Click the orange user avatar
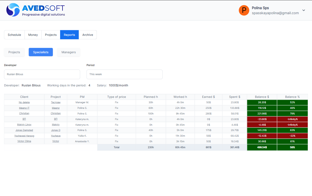 coord(244,10)
